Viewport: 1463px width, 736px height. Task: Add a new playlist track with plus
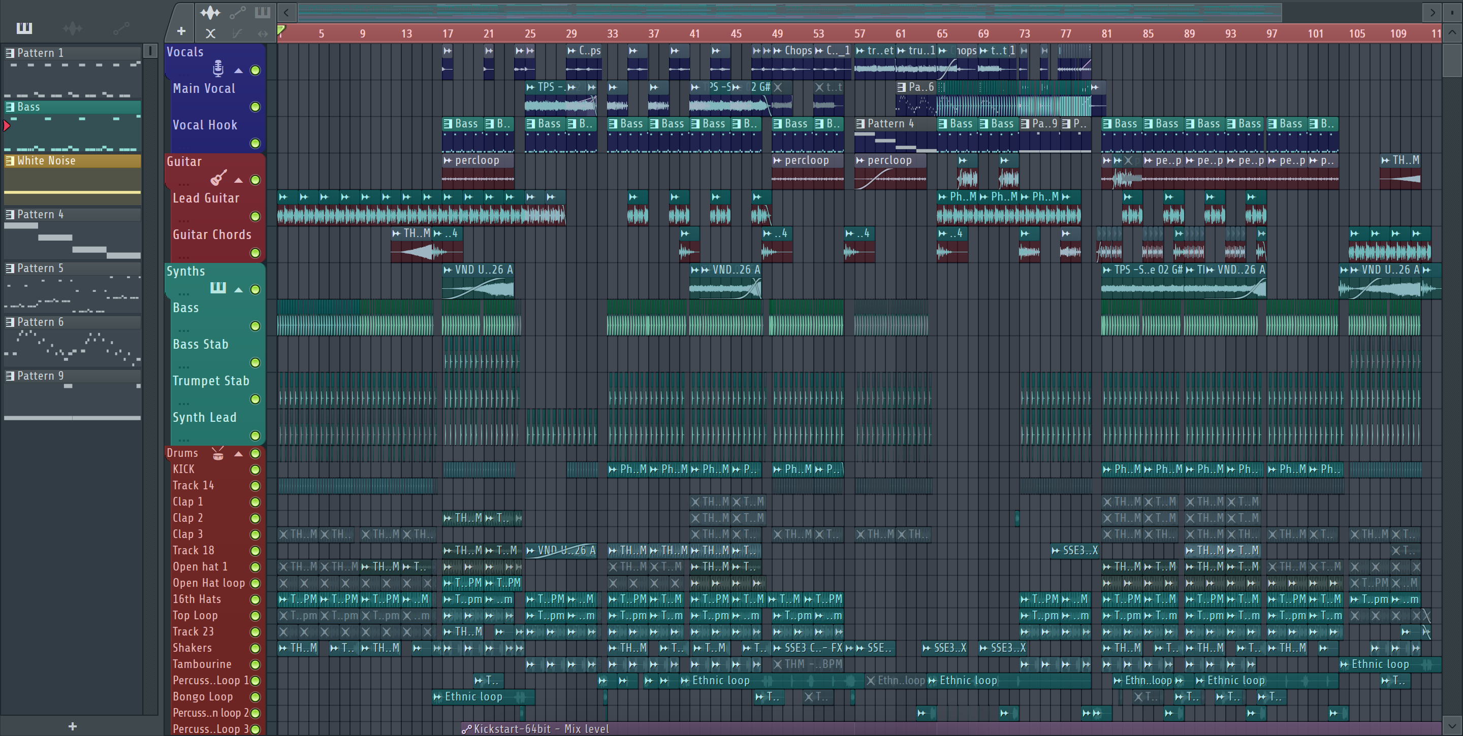coord(181,32)
